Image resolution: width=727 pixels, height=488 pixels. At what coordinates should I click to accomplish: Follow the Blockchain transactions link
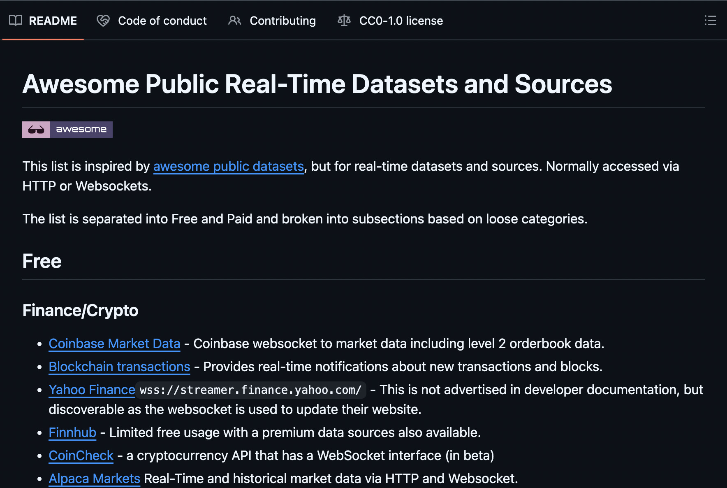tap(119, 367)
